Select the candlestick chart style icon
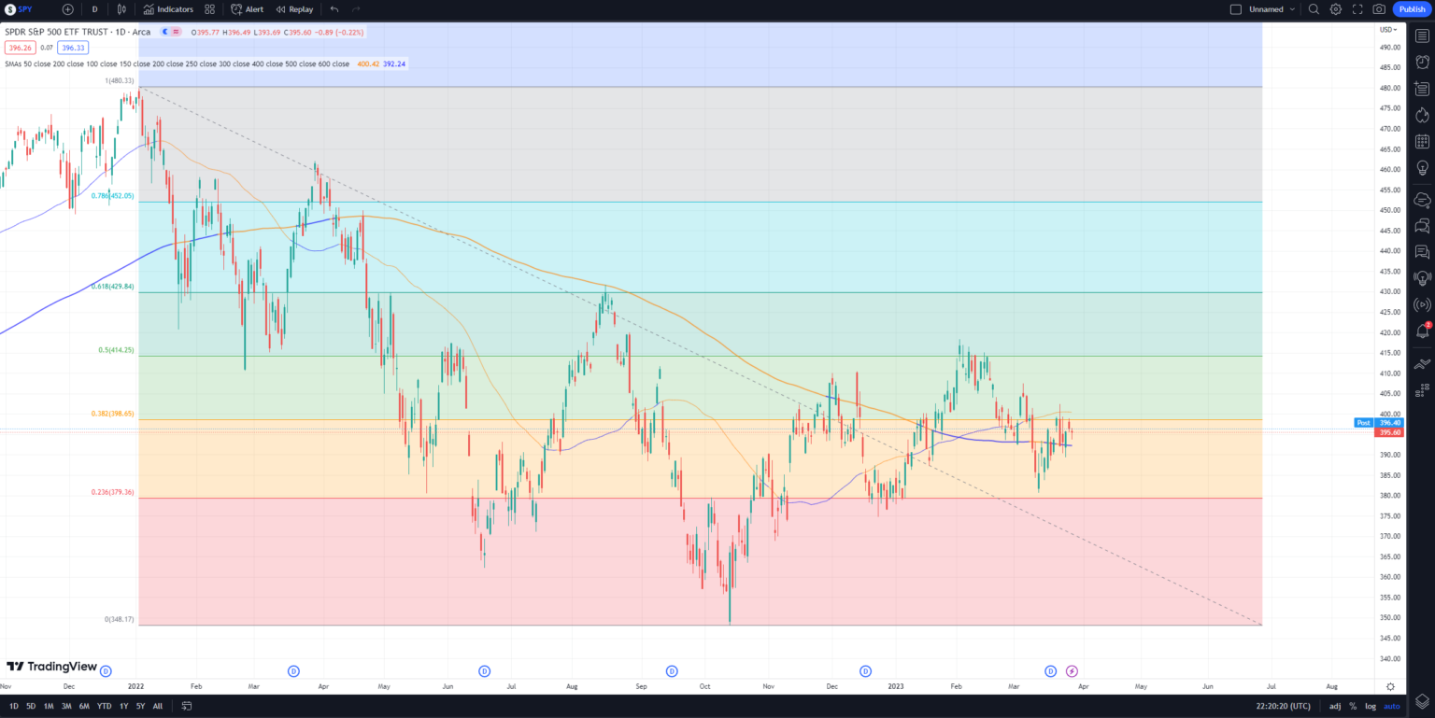This screenshot has height=718, width=1435. point(122,9)
